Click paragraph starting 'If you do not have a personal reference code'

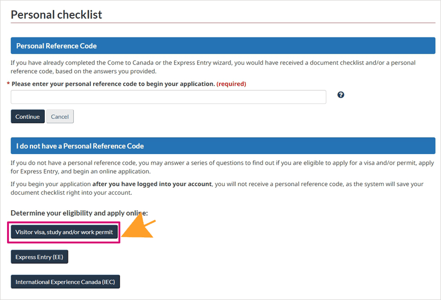pyautogui.click(x=222, y=167)
